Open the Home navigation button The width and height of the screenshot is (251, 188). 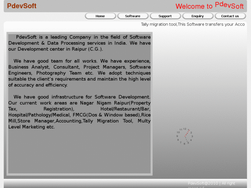click(100, 16)
